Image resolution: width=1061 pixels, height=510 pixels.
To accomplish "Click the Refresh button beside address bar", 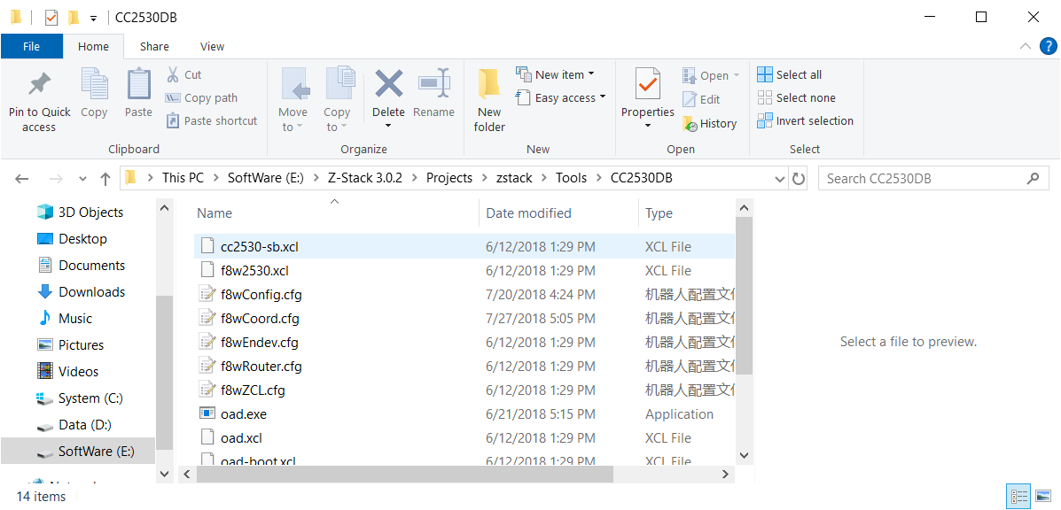I will [x=799, y=179].
